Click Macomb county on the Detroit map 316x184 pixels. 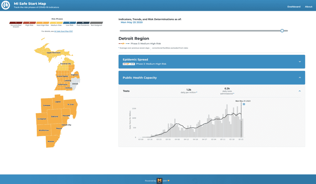[x=66, y=116]
